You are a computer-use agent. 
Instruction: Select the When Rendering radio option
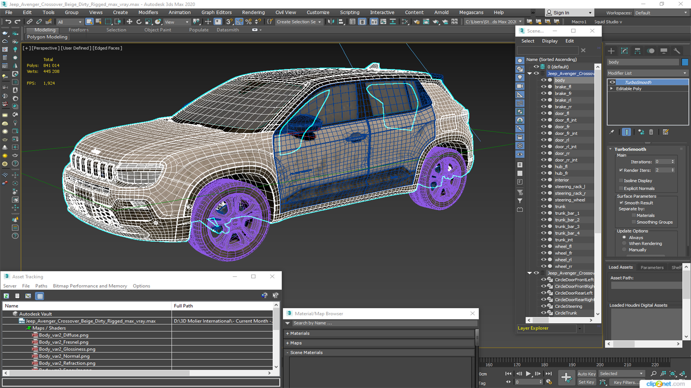[x=624, y=244]
